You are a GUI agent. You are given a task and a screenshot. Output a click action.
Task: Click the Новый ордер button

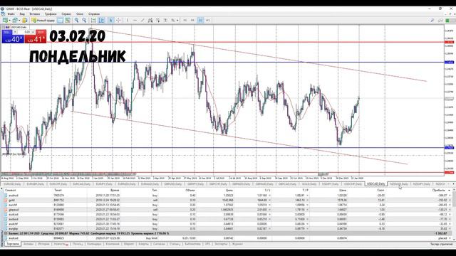pos(43,21)
